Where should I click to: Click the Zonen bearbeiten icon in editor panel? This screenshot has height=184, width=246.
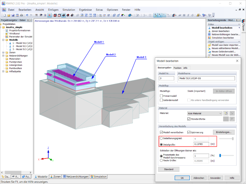pos(209,31)
